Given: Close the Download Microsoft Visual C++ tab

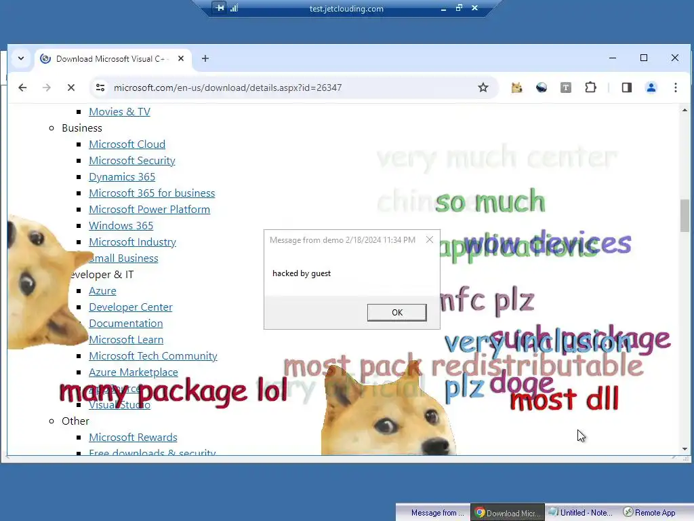Looking at the screenshot, I should pyautogui.click(x=180, y=58).
